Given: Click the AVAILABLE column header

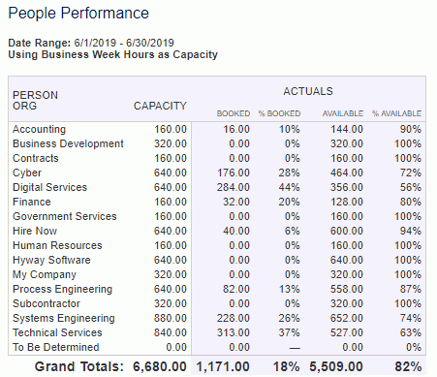Looking at the screenshot, I should pyautogui.click(x=343, y=113).
